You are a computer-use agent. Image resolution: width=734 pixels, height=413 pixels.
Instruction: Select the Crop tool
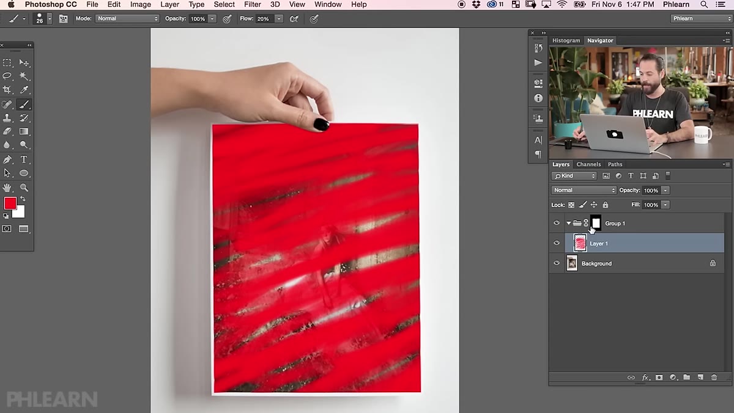coord(7,90)
